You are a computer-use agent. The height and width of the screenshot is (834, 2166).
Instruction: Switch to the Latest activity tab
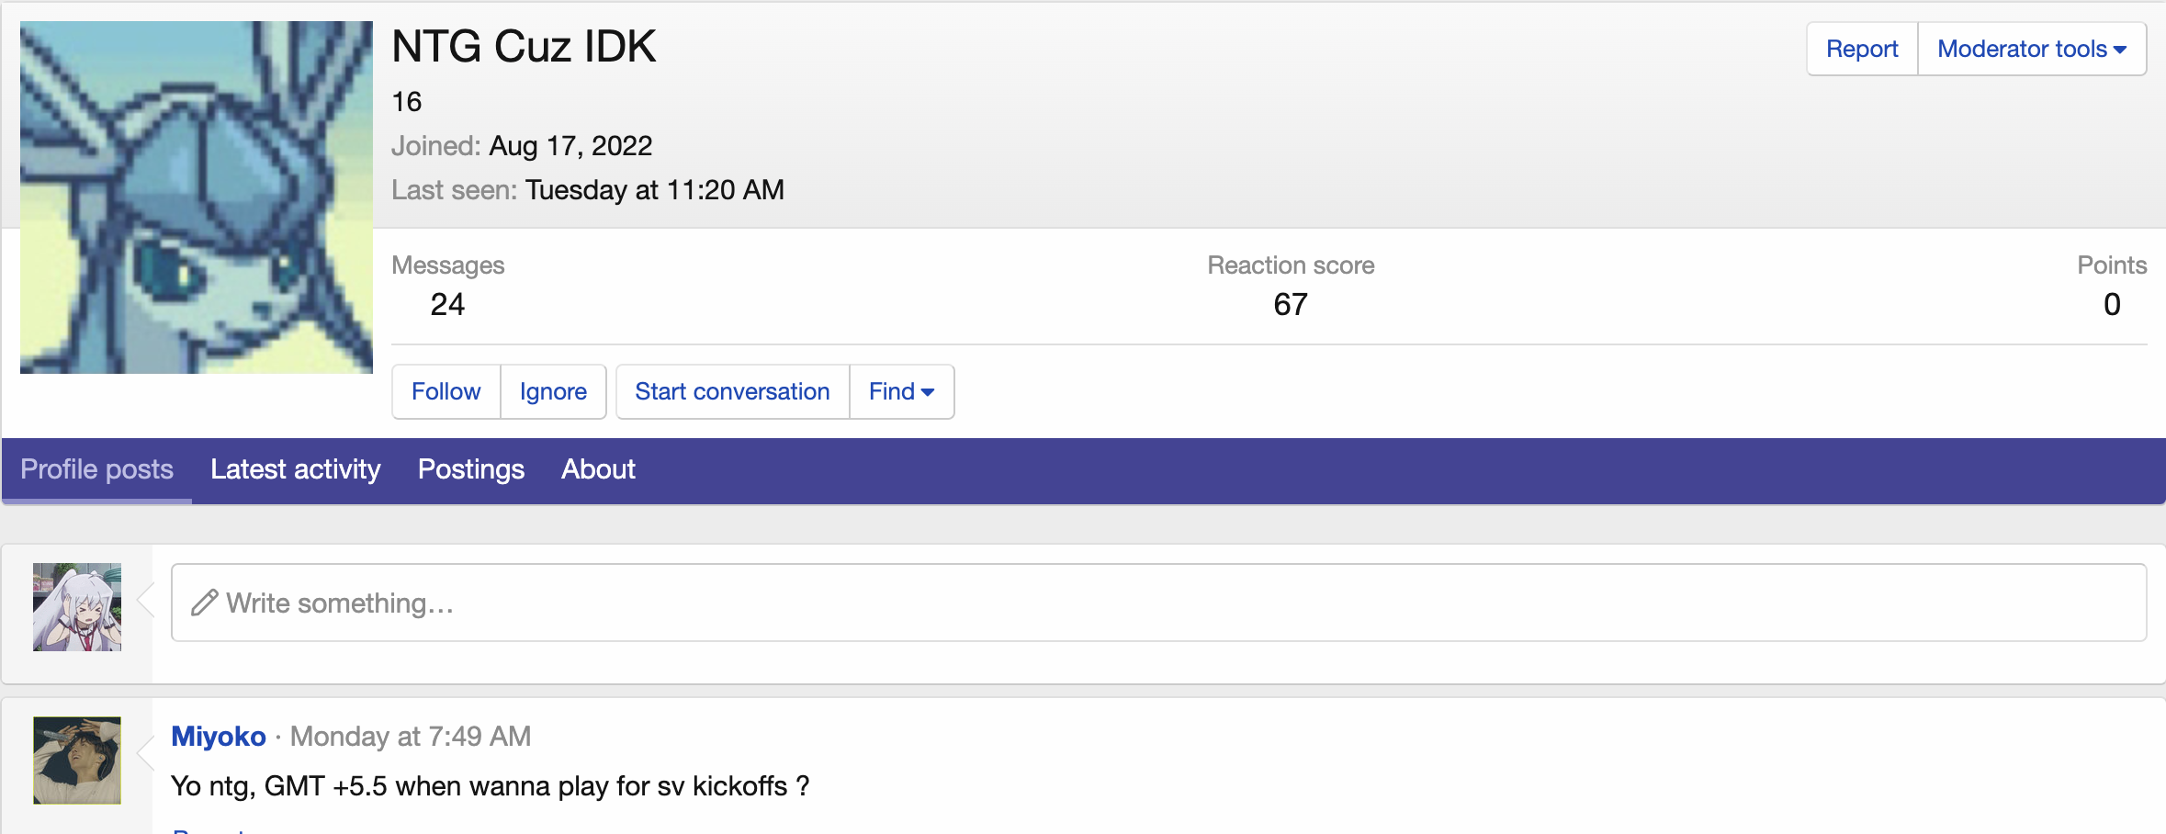click(x=295, y=469)
